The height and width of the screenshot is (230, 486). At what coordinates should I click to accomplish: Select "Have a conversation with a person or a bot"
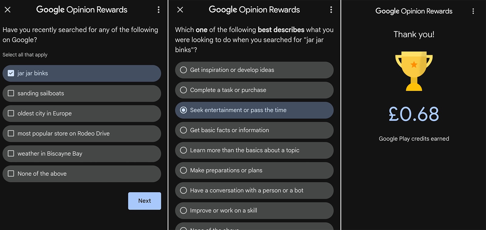183,190
